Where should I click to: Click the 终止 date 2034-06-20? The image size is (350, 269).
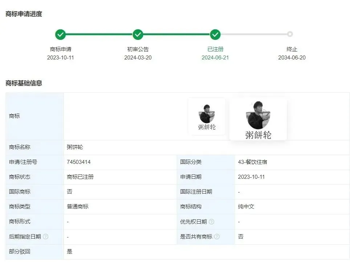click(x=292, y=58)
